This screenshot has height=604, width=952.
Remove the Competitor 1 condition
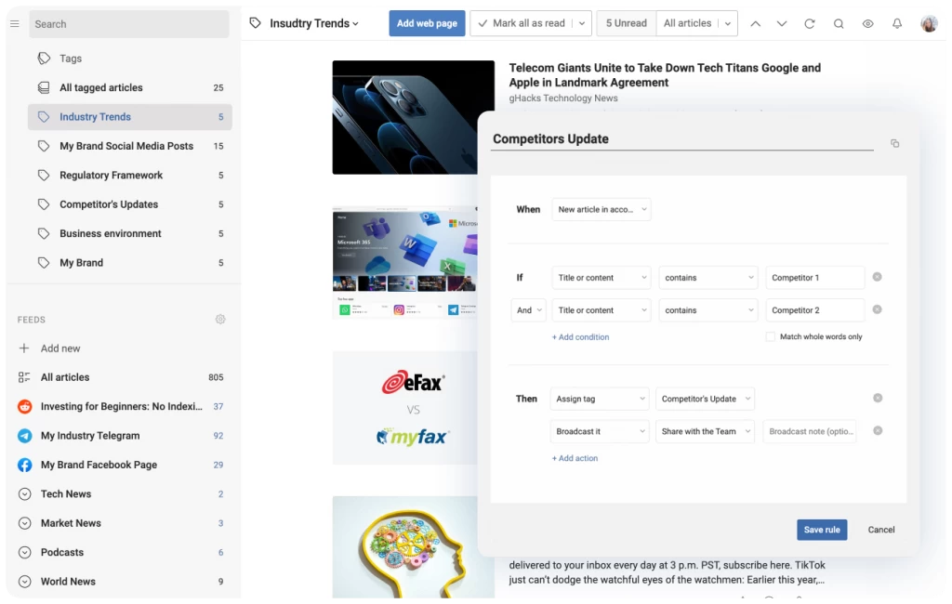pyautogui.click(x=878, y=277)
